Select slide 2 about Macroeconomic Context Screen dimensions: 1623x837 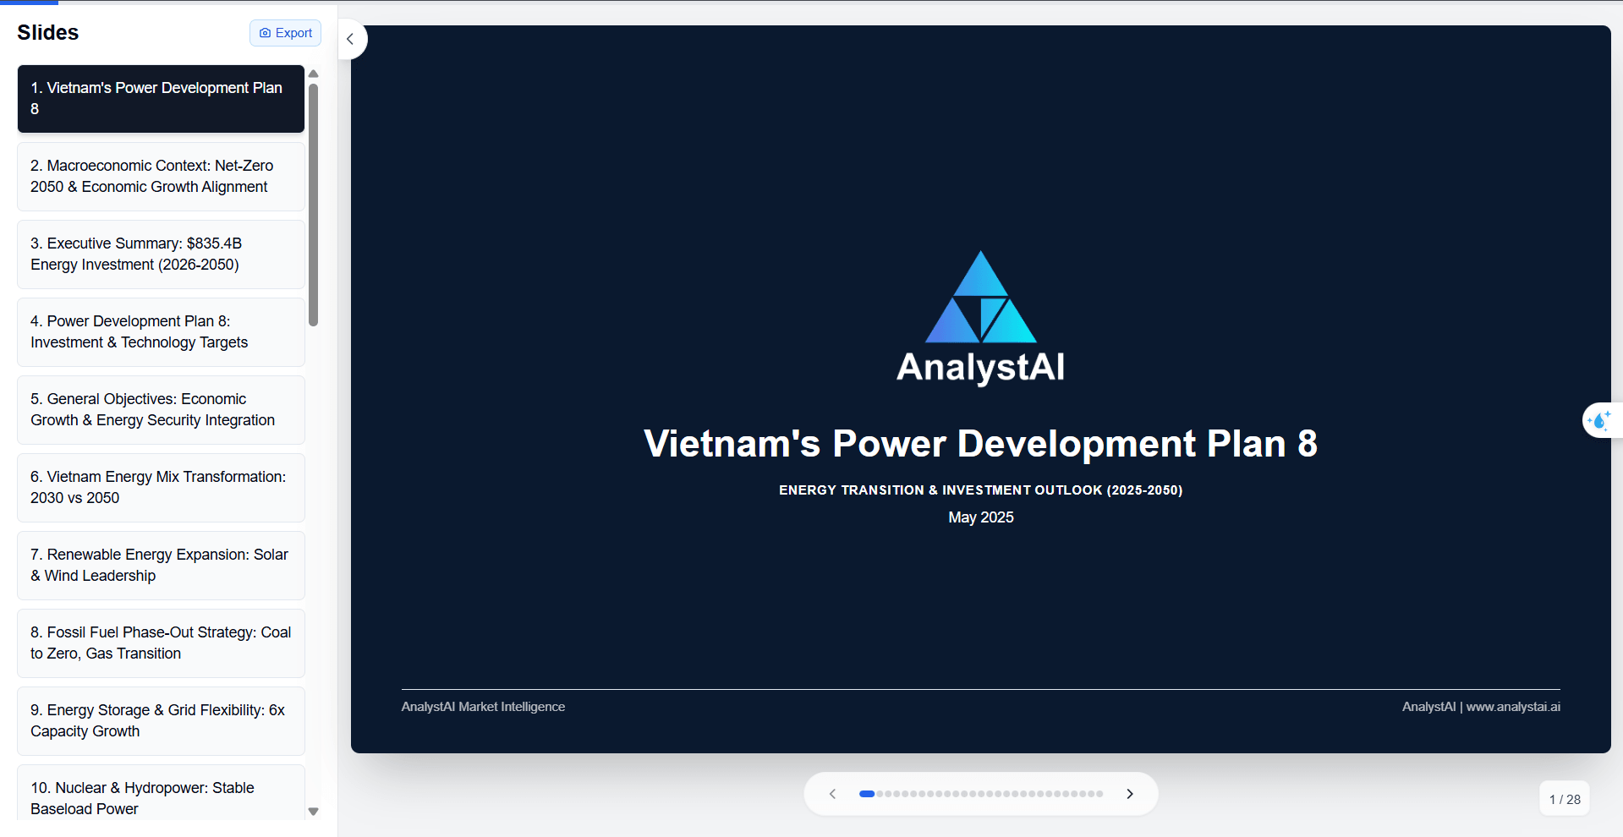pyautogui.click(x=160, y=177)
